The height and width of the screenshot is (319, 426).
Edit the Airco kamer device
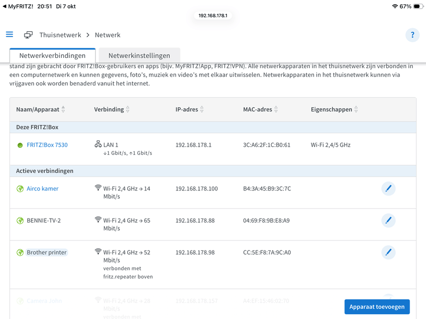[388, 189]
